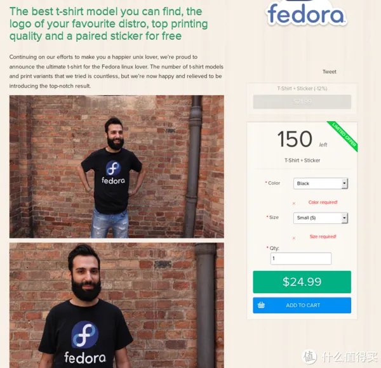The height and width of the screenshot is (368, 381).
Task: Click the green $24.99 price button
Action: [302, 282]
